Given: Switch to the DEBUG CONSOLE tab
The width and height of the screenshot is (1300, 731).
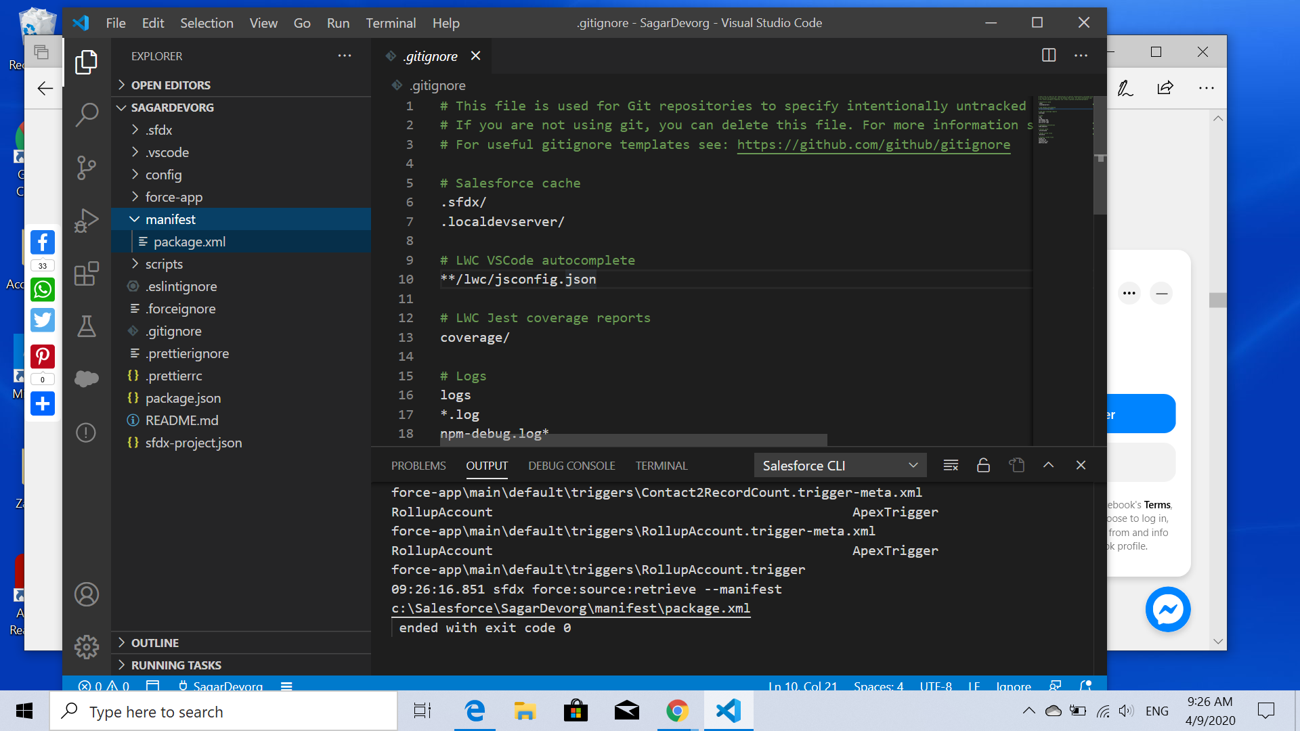Looking at the screenshot, I should (571, 466).
